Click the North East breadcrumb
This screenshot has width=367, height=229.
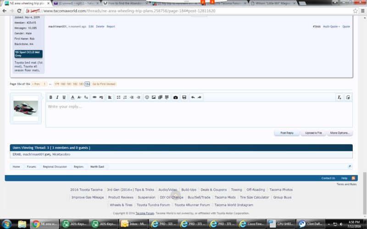click(x=97, y=167)
